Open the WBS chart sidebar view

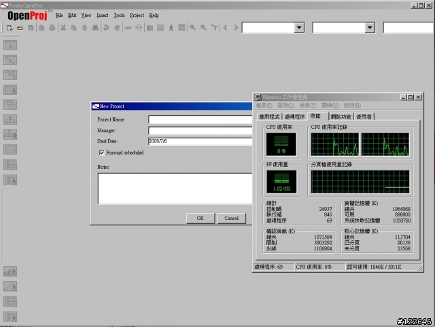[x=10, y=119]
